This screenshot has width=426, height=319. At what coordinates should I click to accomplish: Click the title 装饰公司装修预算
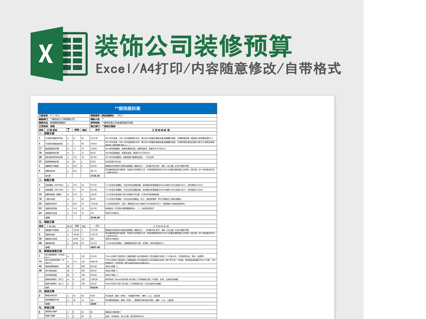click(x=193, y=46)
